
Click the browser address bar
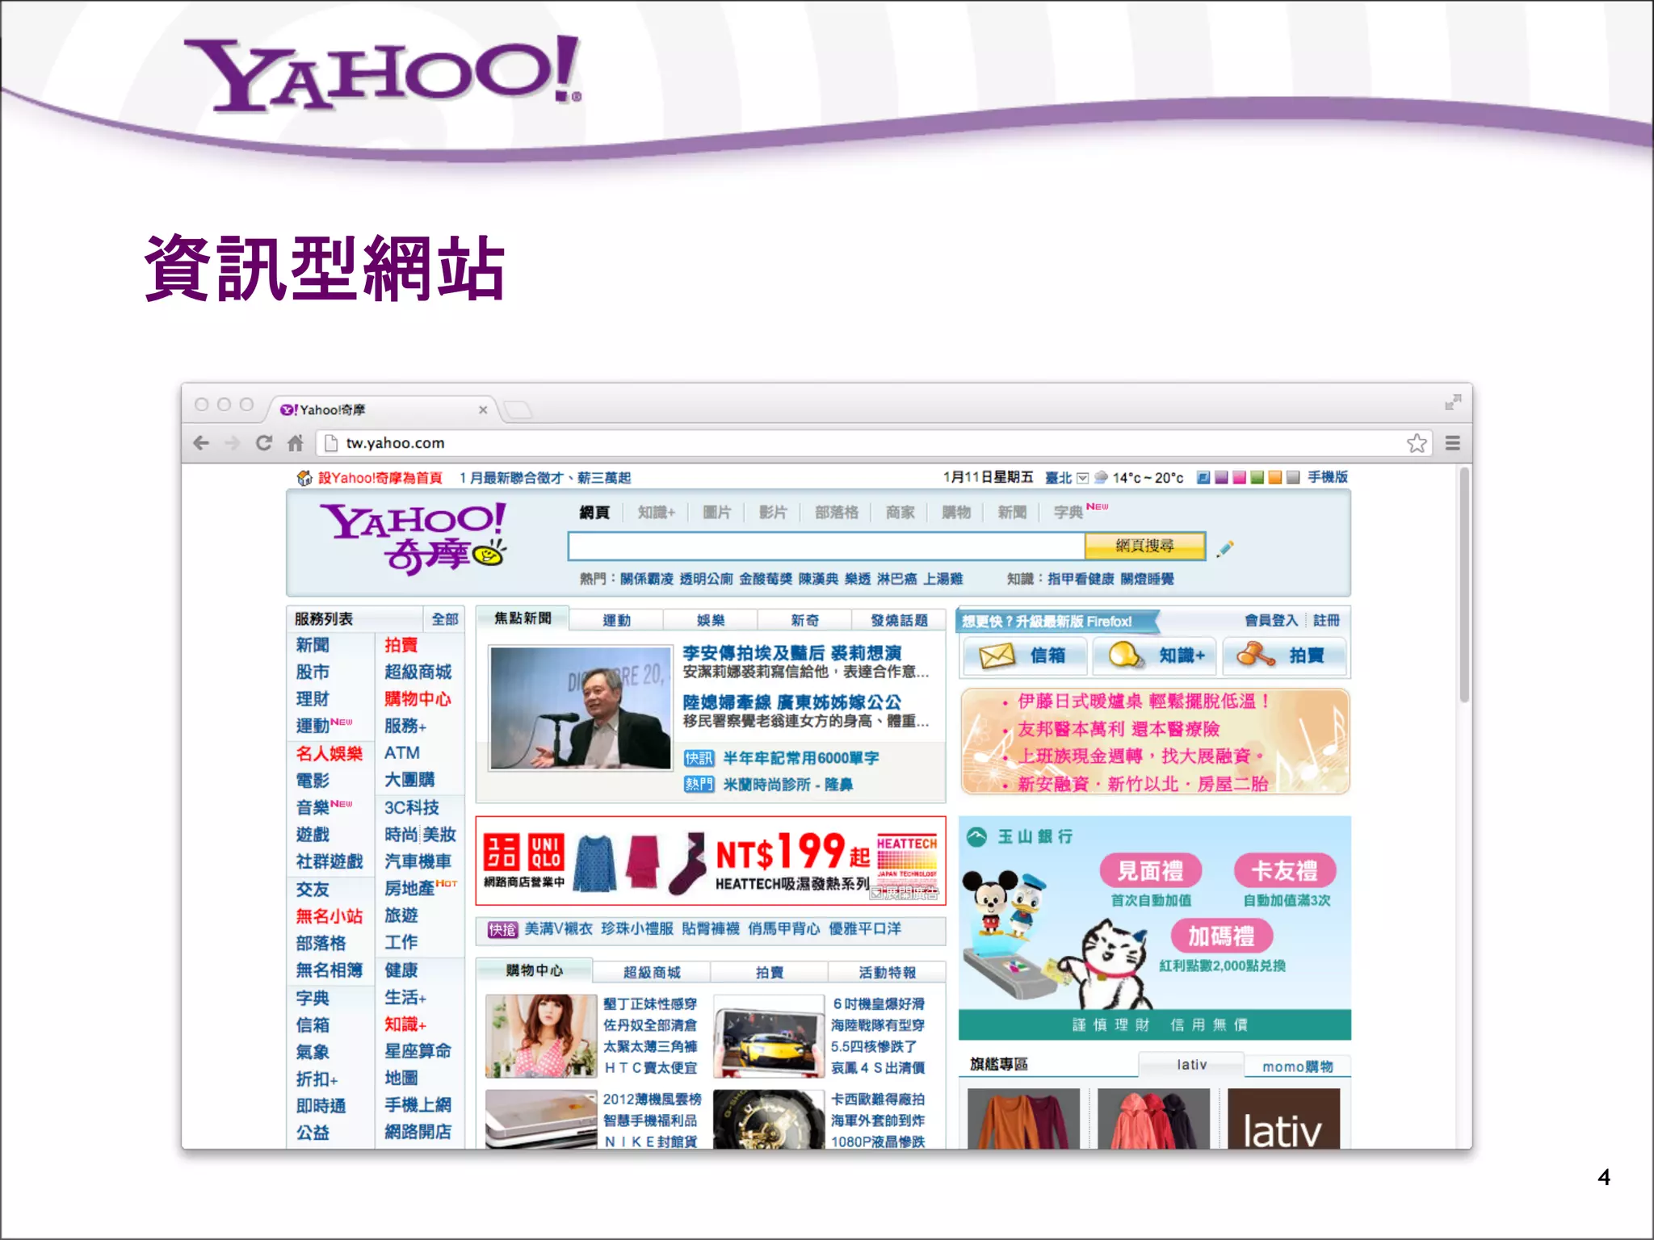point(875,442)
